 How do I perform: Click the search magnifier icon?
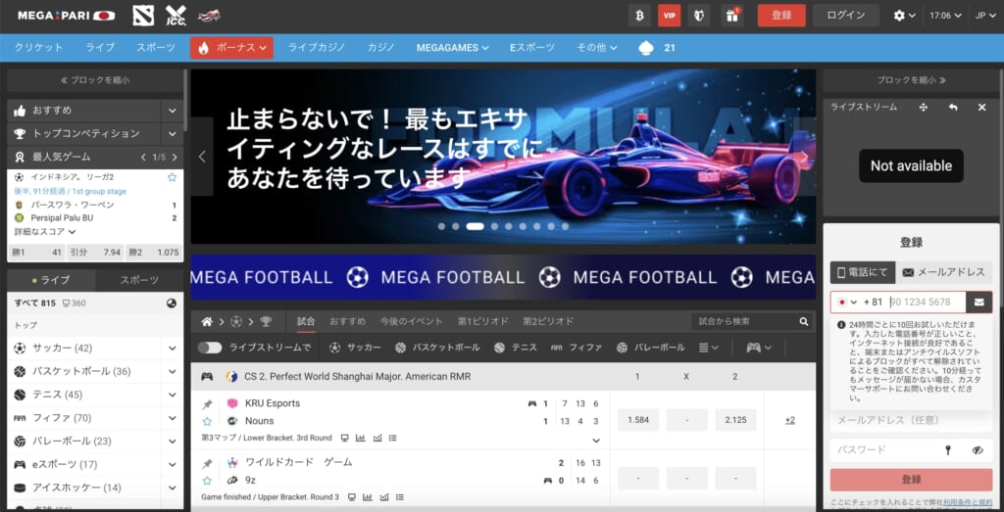[x=804, y=321]
